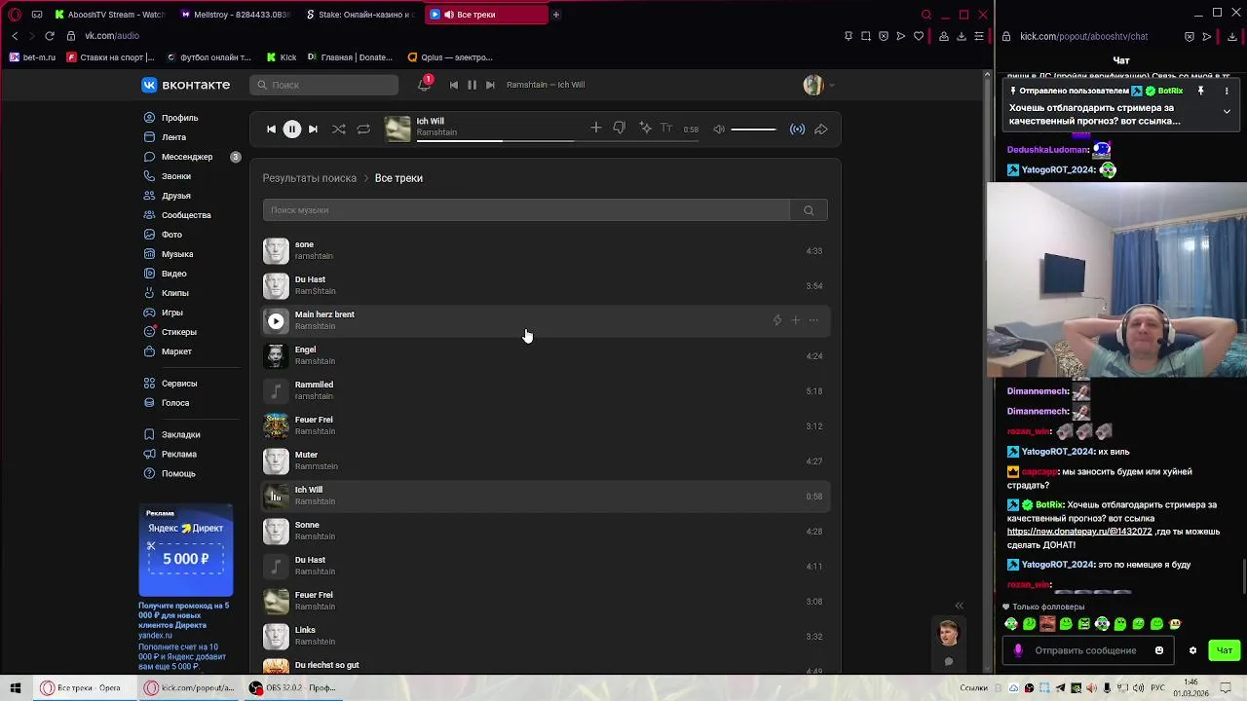
Task: Play the Main herz brent track
Action: point(276,320)
